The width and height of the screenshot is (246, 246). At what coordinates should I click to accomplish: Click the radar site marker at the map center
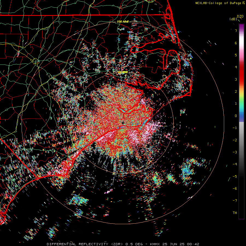pos(123,123)
